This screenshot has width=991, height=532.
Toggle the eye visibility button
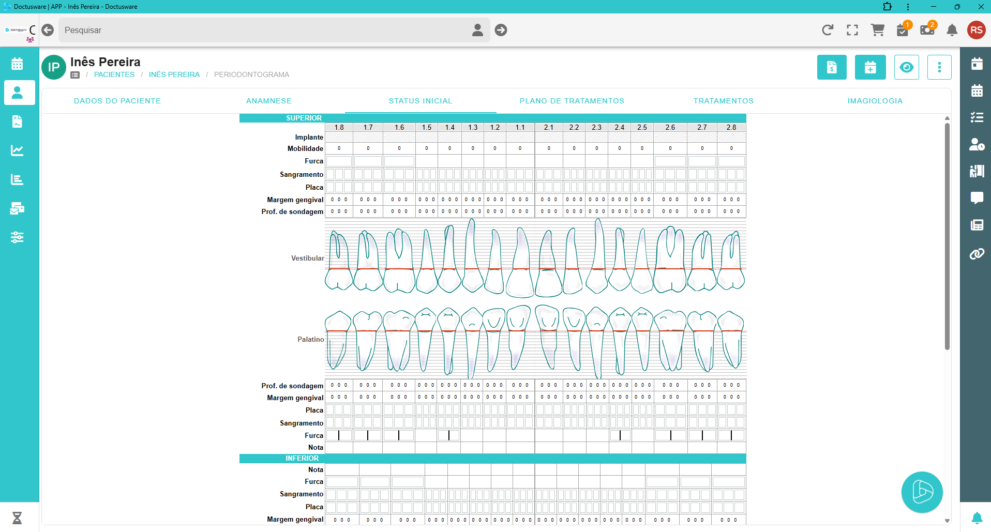(906, 67)
